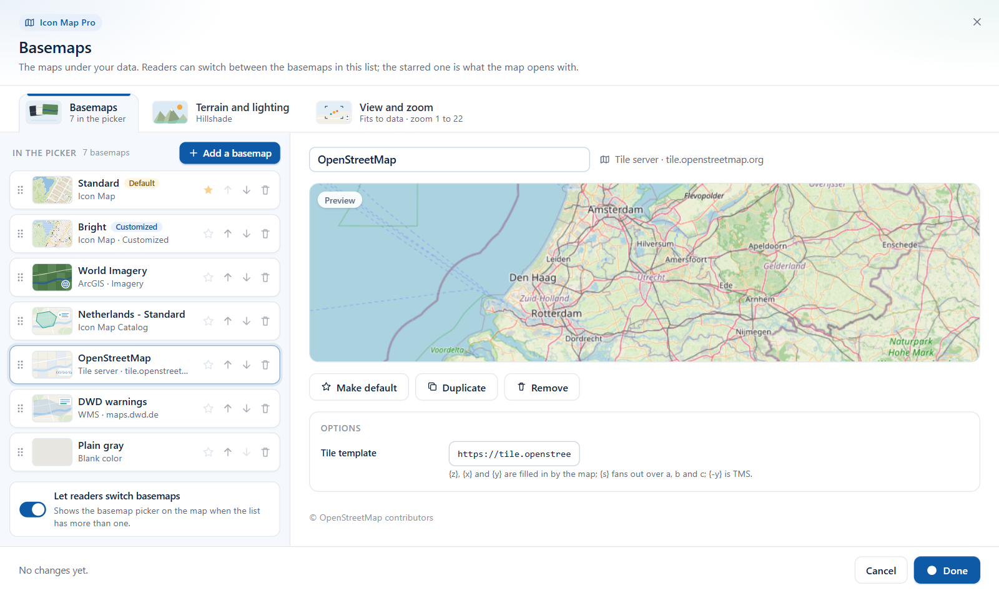Open the Basemaps tab
Viewport: 999px width, 593px height.
tap(79, 113)
